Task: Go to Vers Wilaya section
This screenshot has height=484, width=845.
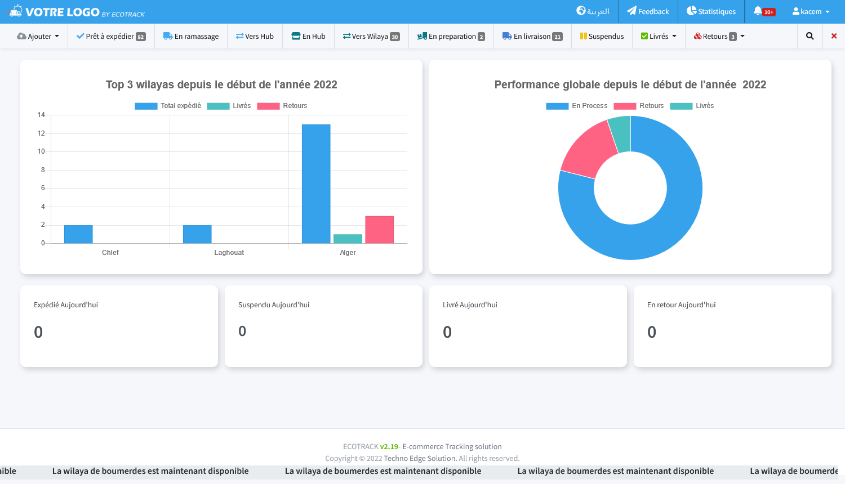Action: pos(371,36)
